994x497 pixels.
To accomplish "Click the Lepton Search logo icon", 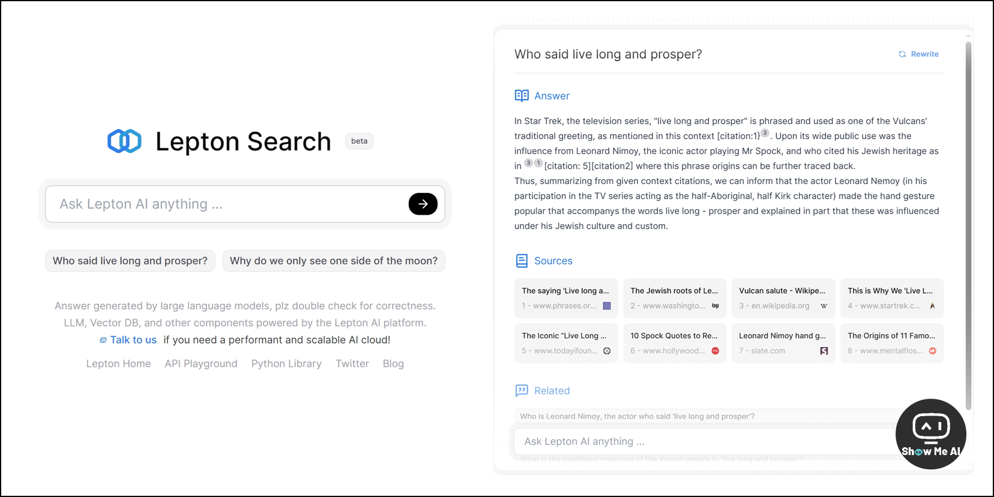I will (124, 141).
